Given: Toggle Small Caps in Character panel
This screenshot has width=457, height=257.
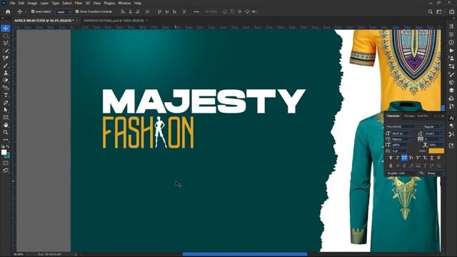Looking at the screenshot, I should click(411, 158).
